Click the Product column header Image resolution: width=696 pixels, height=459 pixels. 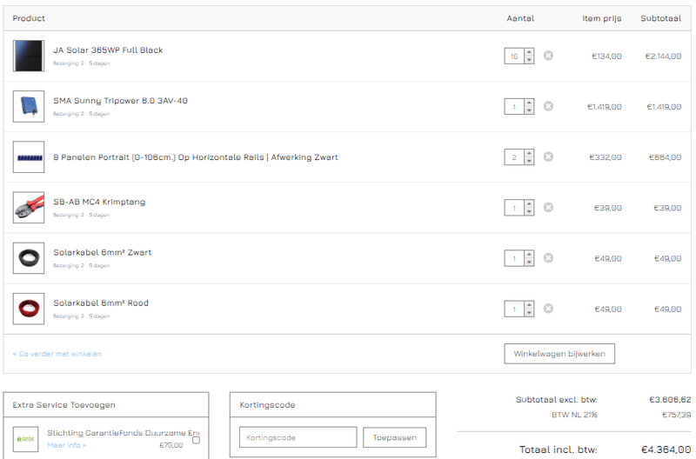tap(29, 18)
